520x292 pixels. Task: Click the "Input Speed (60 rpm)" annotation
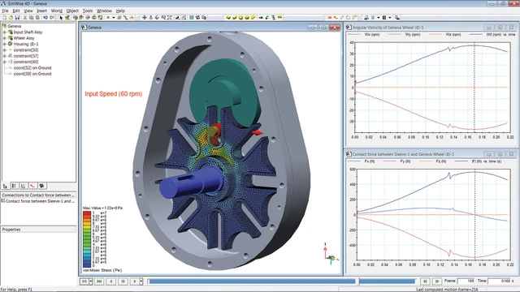(x=114, y=94)
